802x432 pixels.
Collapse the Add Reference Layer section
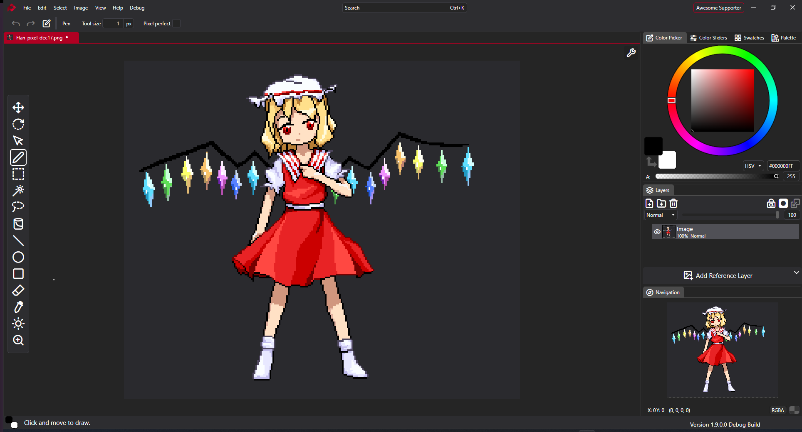(x=797, y=273)
